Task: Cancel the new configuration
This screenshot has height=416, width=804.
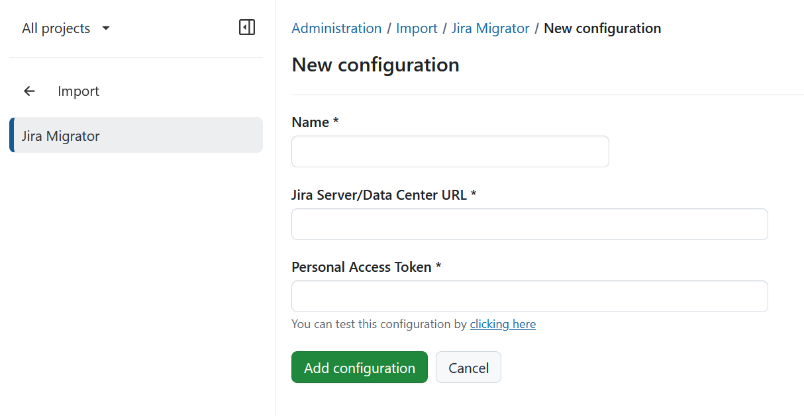Action: (468, 367)
